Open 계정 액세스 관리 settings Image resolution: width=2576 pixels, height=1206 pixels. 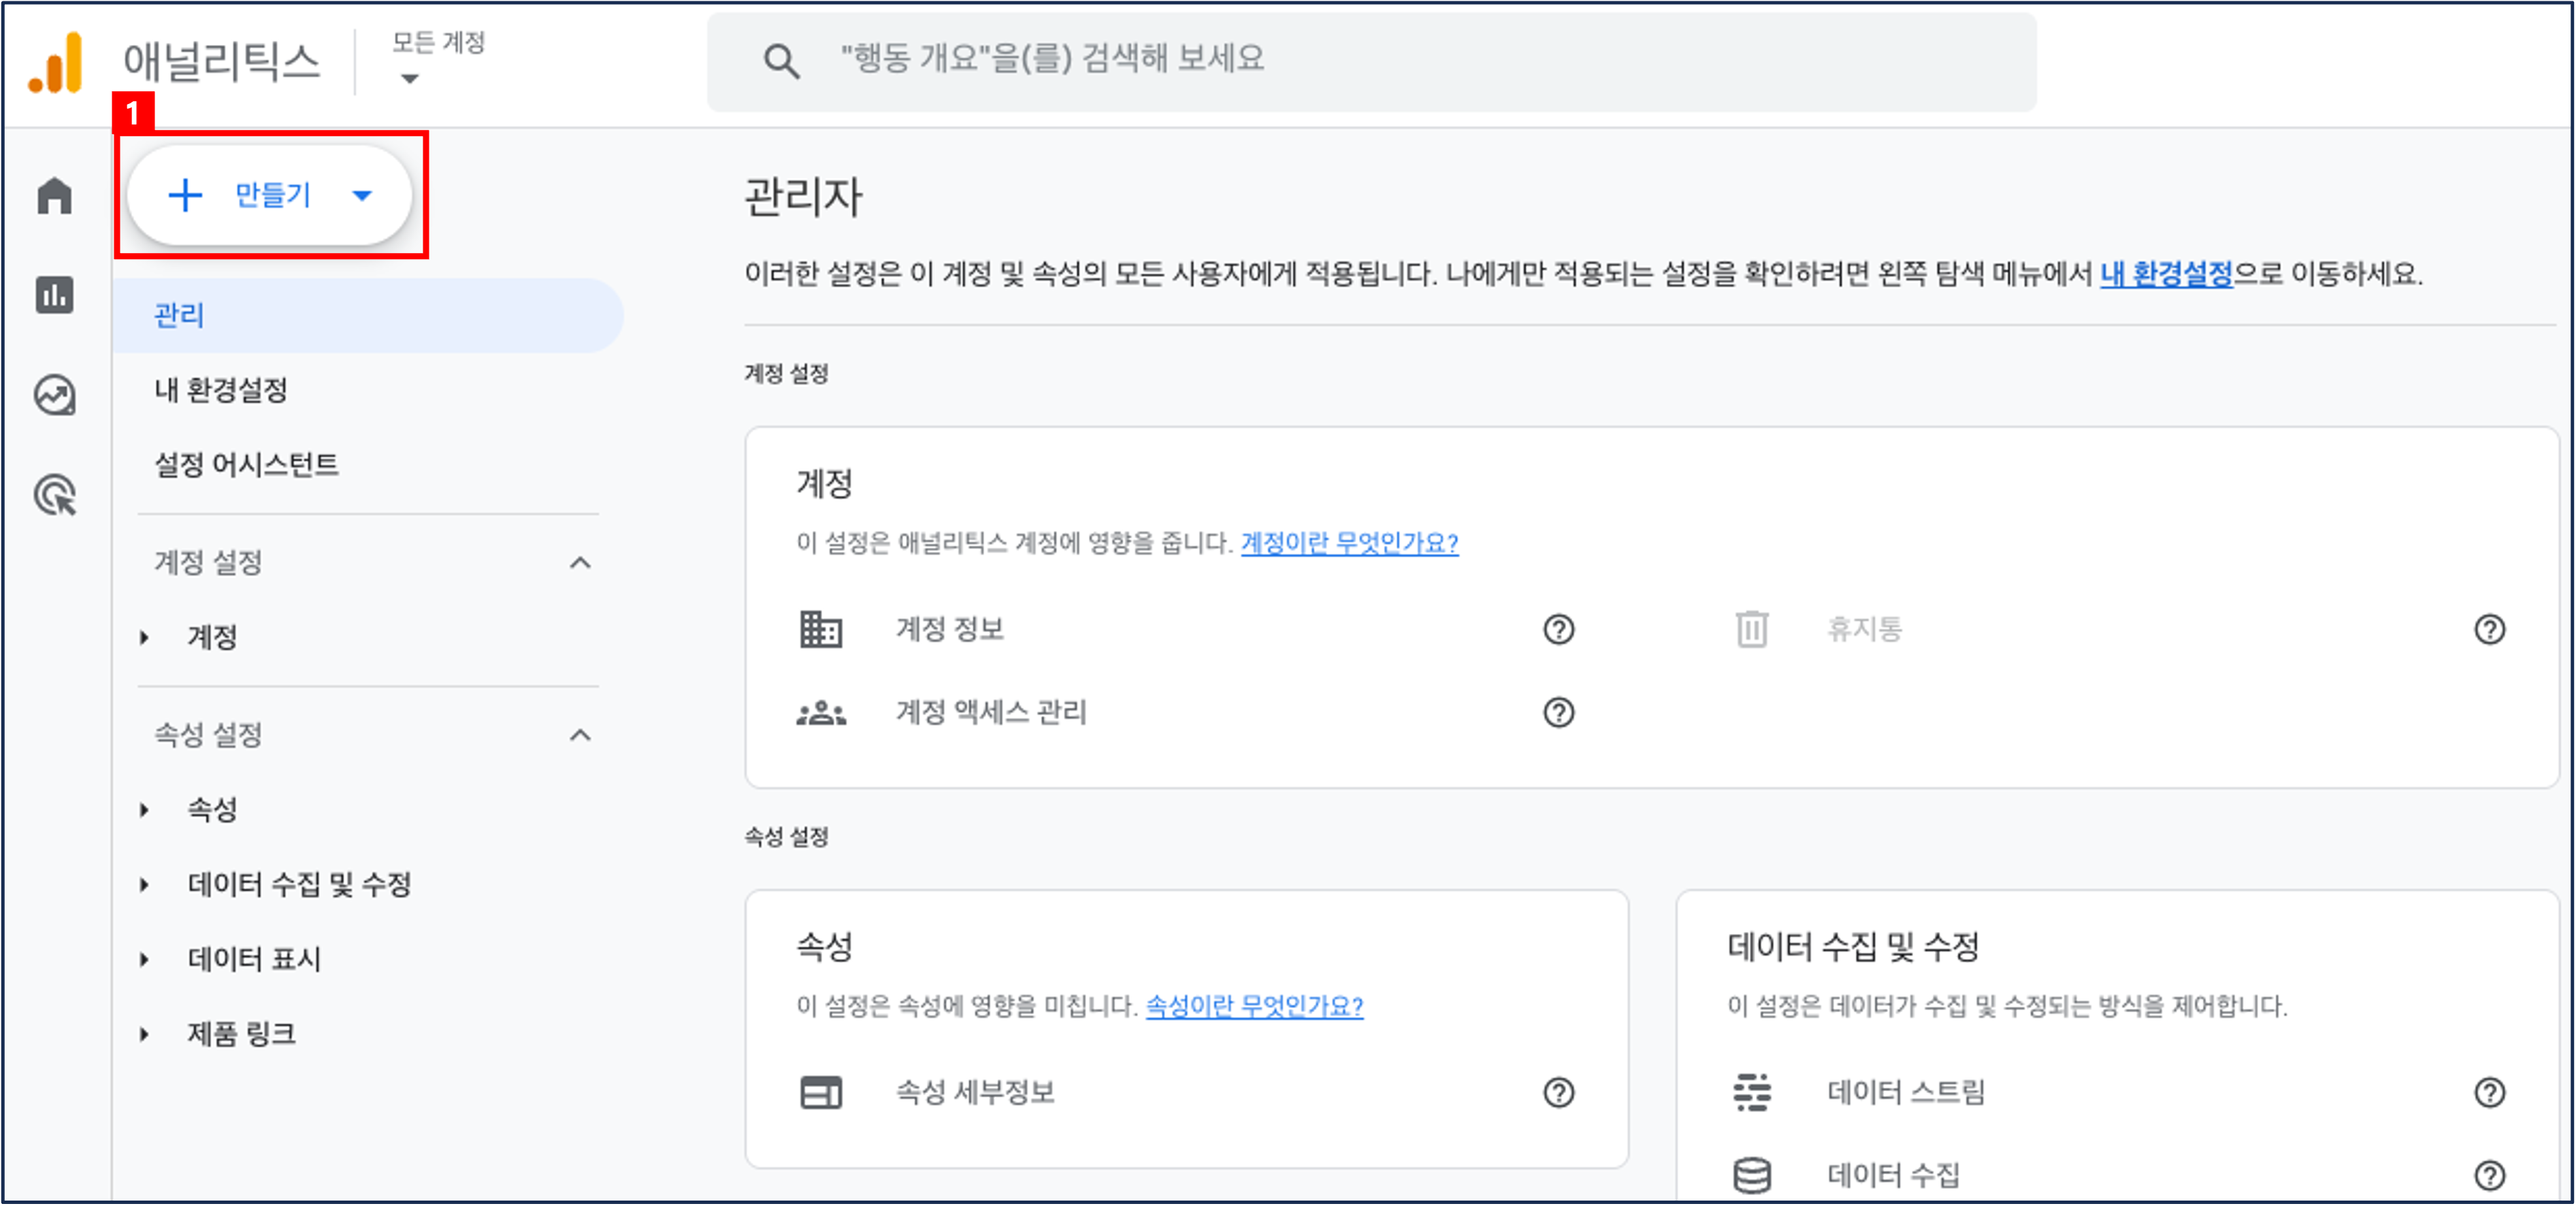click(x=991, y=712)
